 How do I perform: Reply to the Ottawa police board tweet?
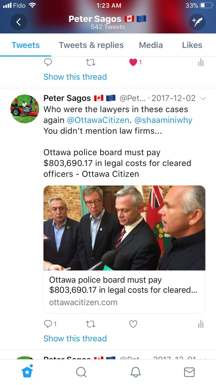coord(50,324)
